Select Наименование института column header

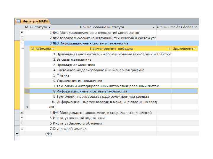click(104, 27)
